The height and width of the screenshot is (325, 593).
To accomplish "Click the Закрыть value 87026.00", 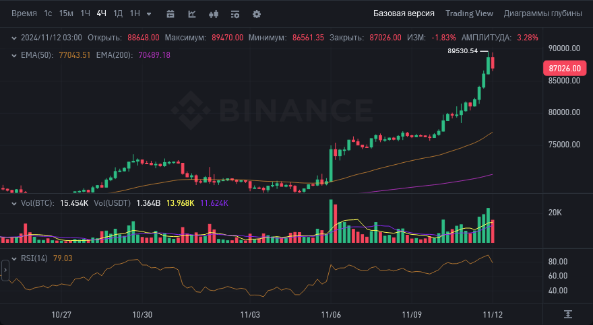I will coord(385,38).
